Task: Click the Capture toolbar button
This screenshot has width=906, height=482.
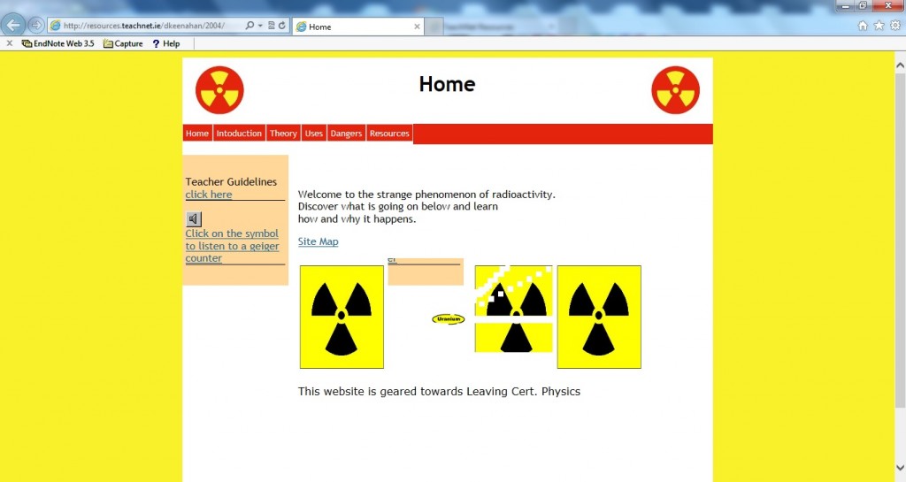Action: pos(123,43)
